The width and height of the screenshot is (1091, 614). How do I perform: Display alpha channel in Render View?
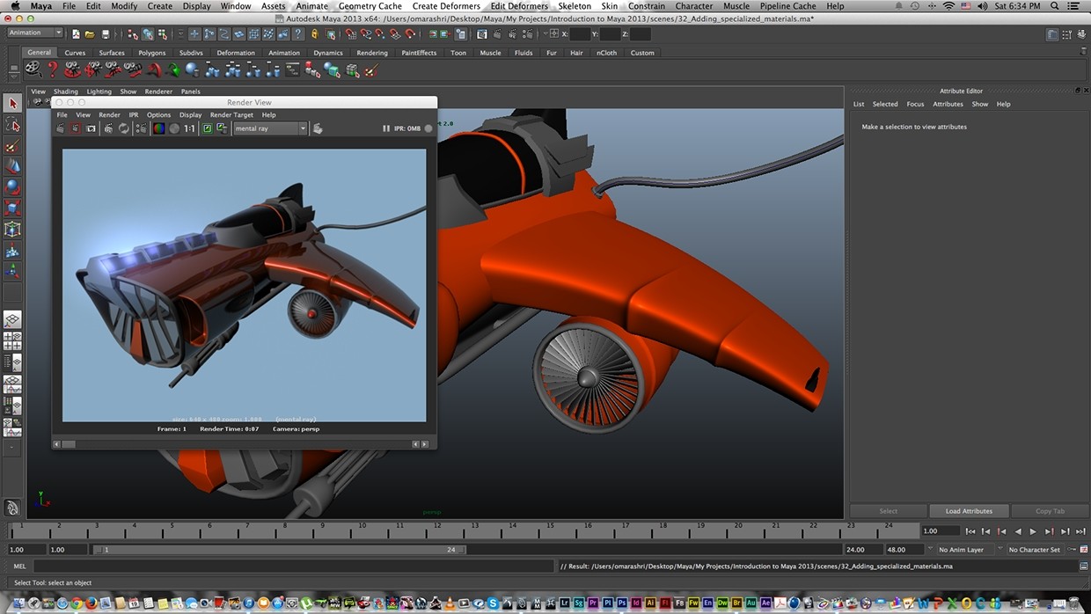tap(174, 128)
